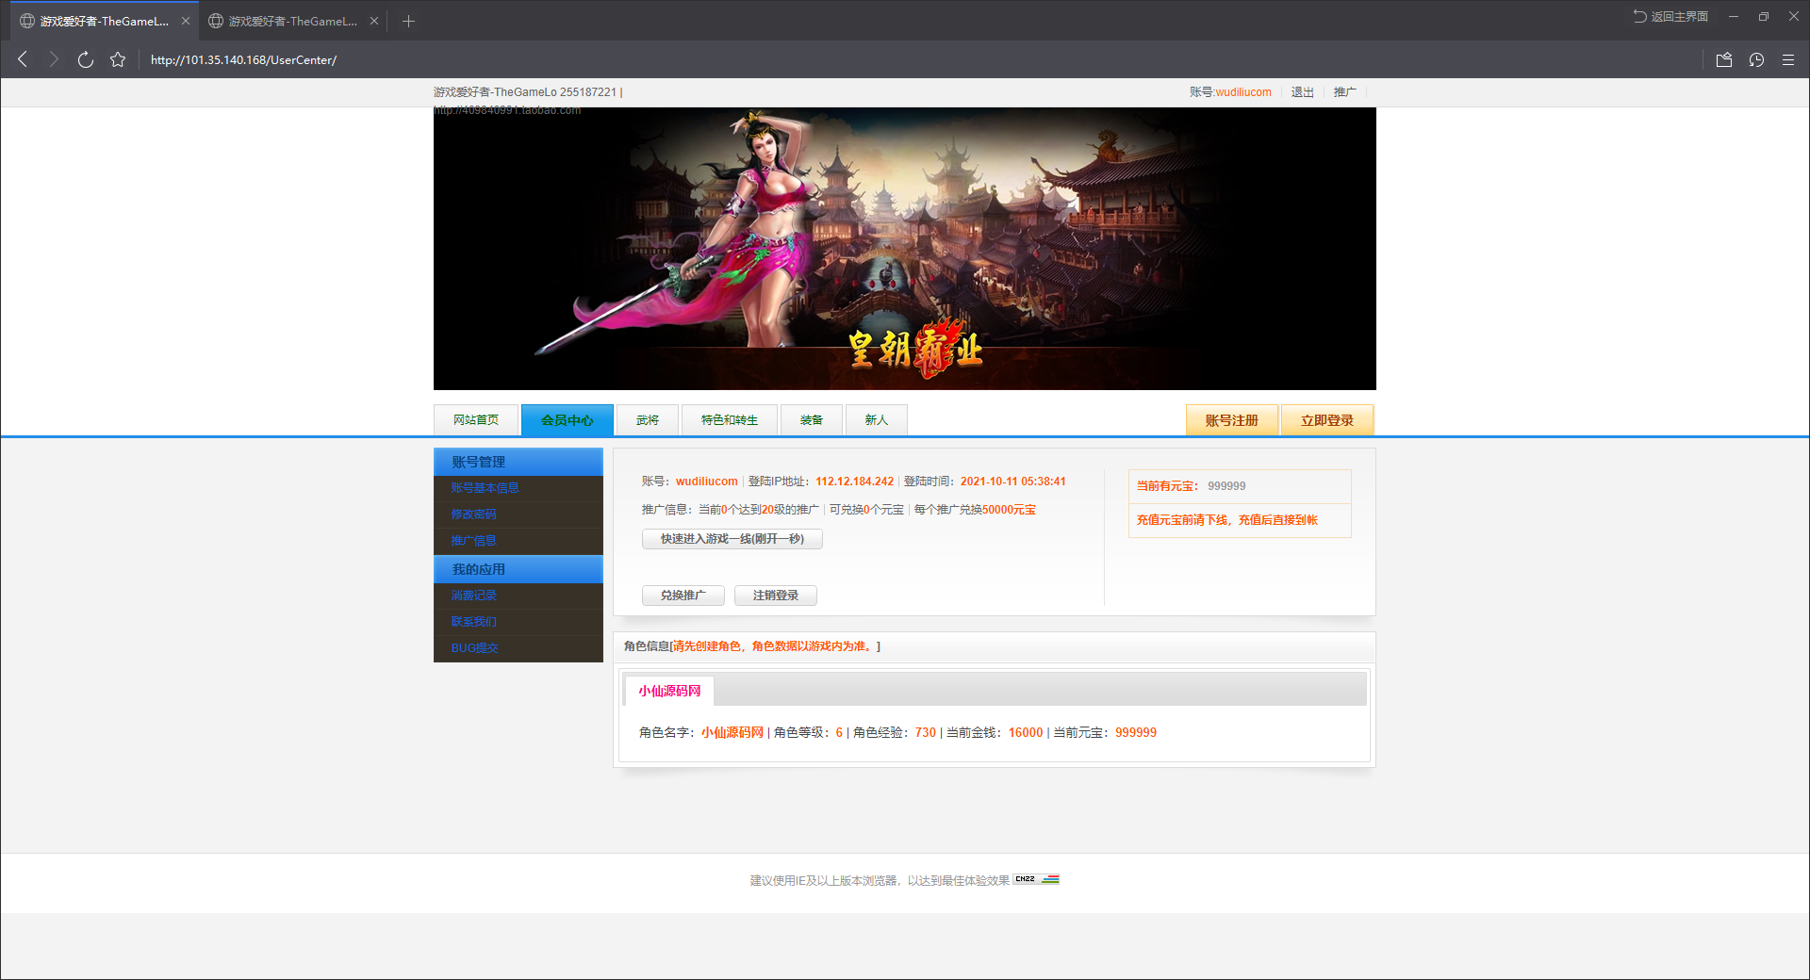Click the login time 2021-10-11 05:38:41
Screen dimensions: 1810x980
click(1013, 482)
